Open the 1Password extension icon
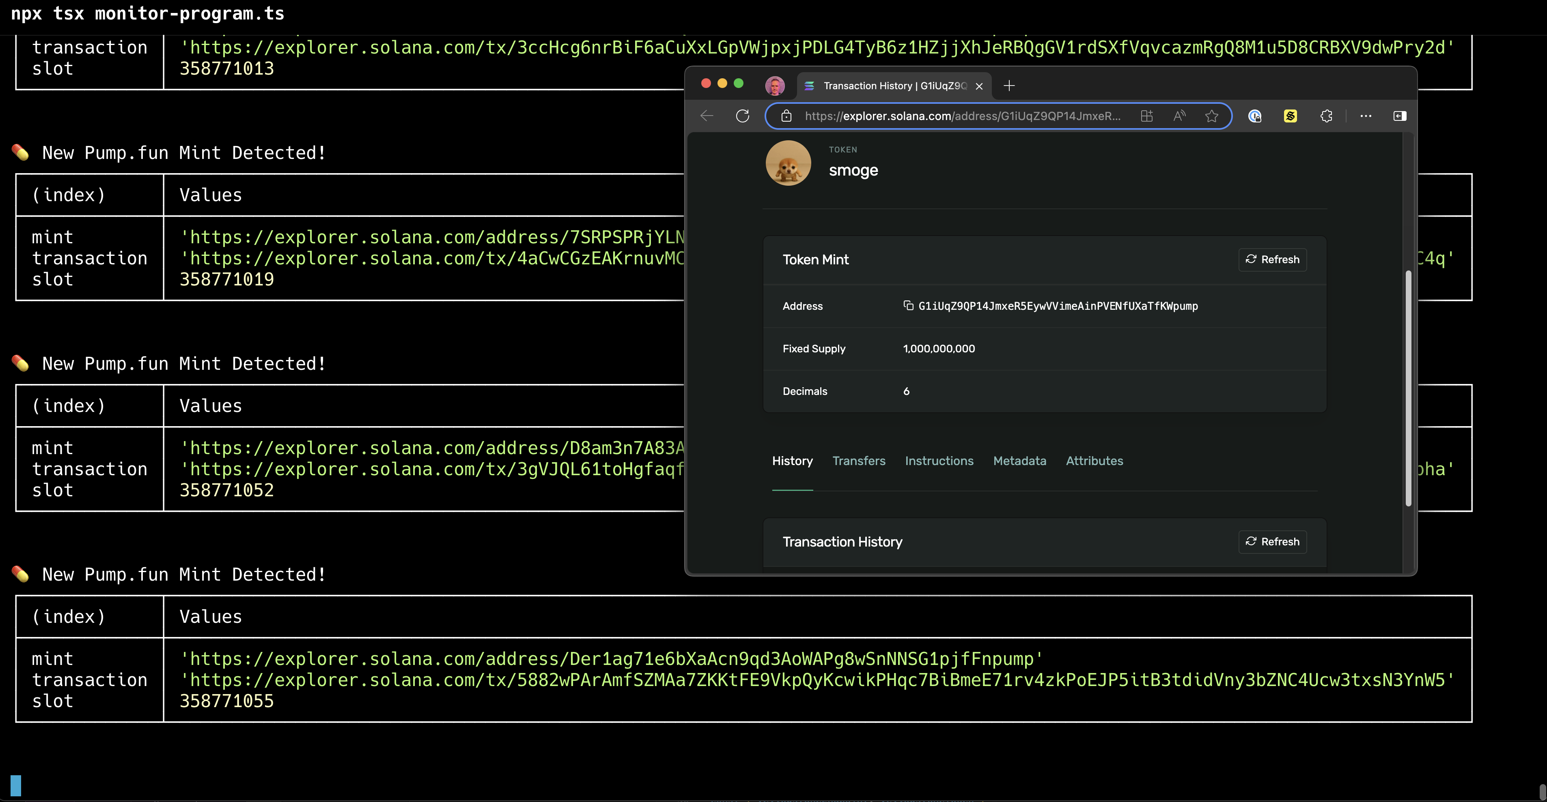 pos(1254,116)
